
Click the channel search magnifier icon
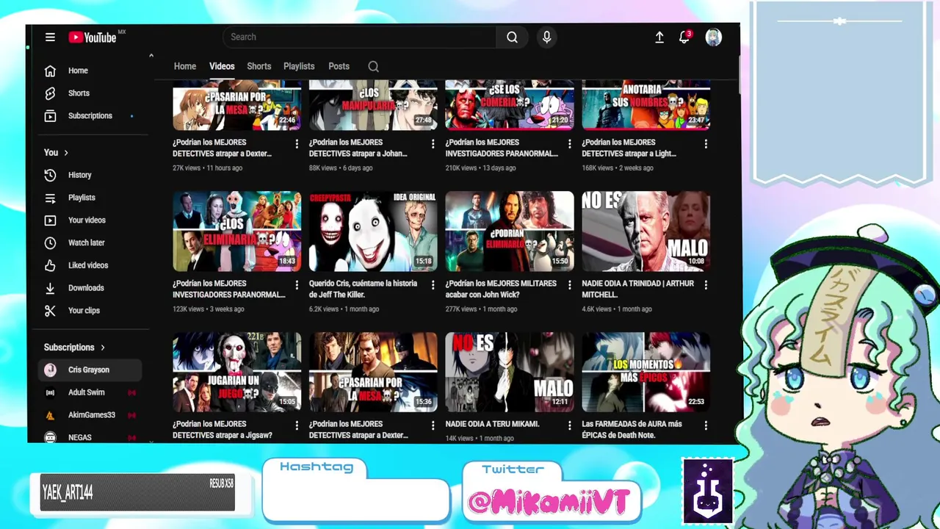pos(373,67)
